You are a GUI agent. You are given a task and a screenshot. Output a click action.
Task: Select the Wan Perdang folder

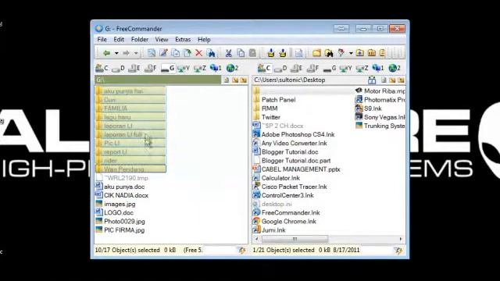tap(130, 169)
